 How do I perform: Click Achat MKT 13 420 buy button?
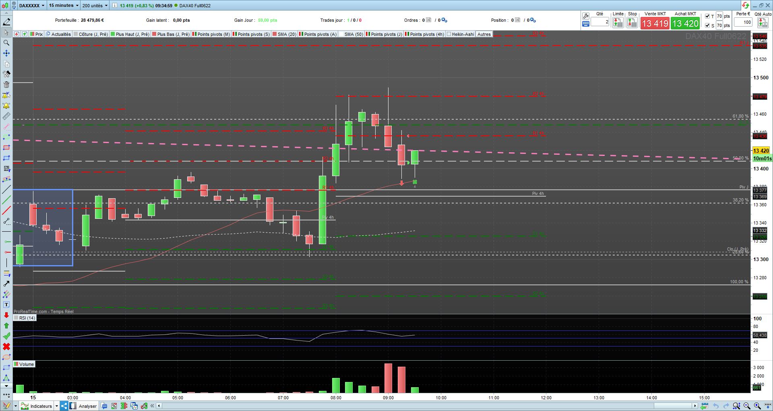click(x=685, y=23)
